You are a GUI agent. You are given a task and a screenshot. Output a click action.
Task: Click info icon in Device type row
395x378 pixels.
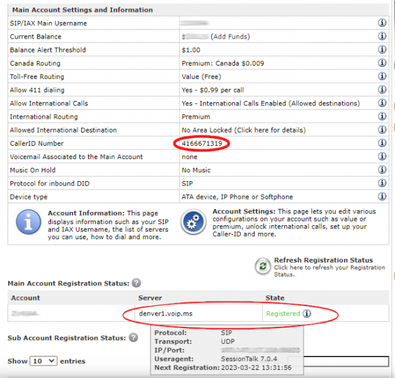click(x=382, y=196)
